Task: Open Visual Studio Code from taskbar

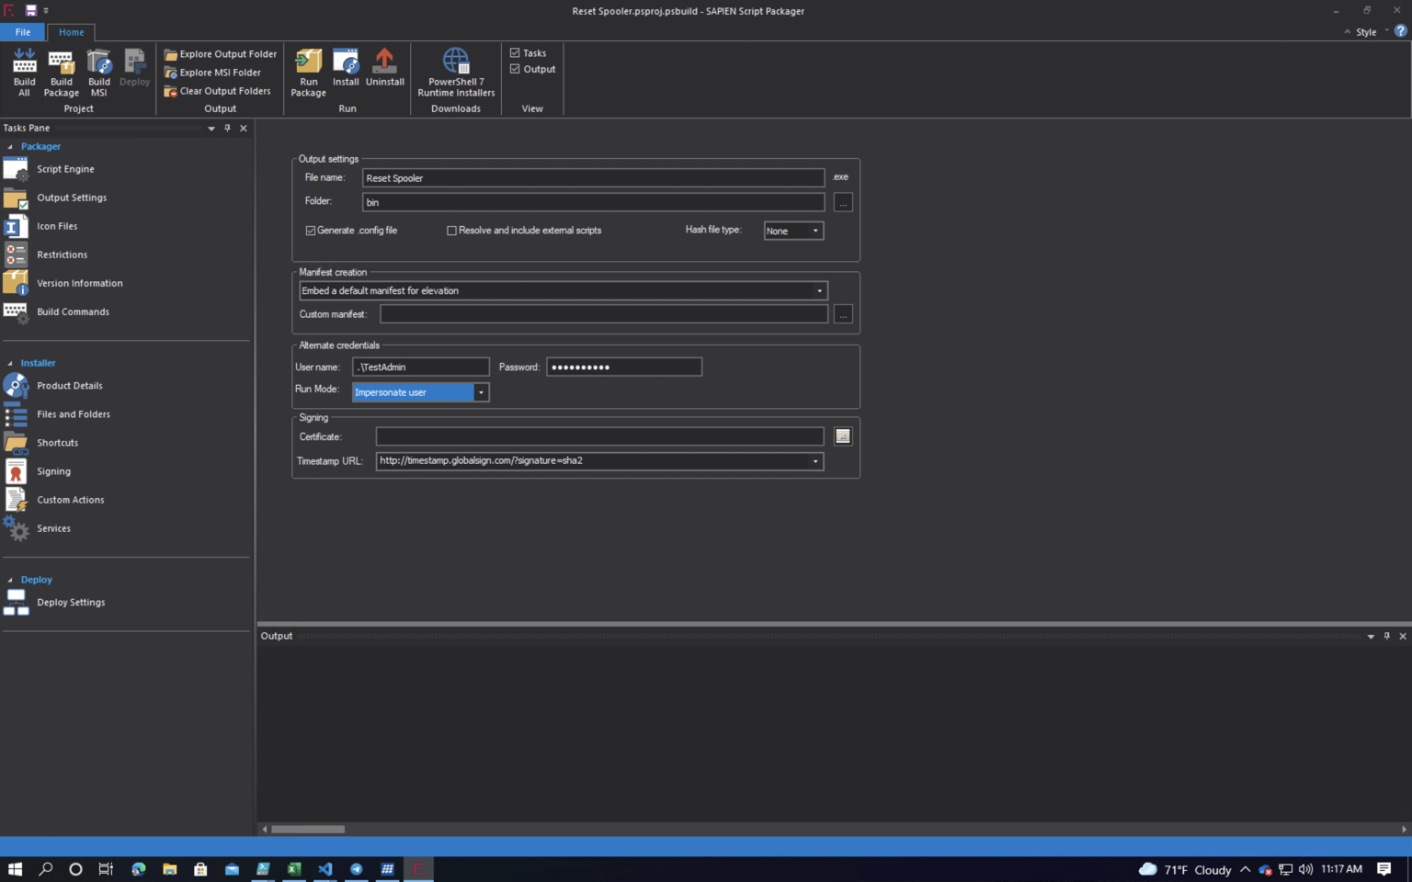Action: click(x=325, y=869)
